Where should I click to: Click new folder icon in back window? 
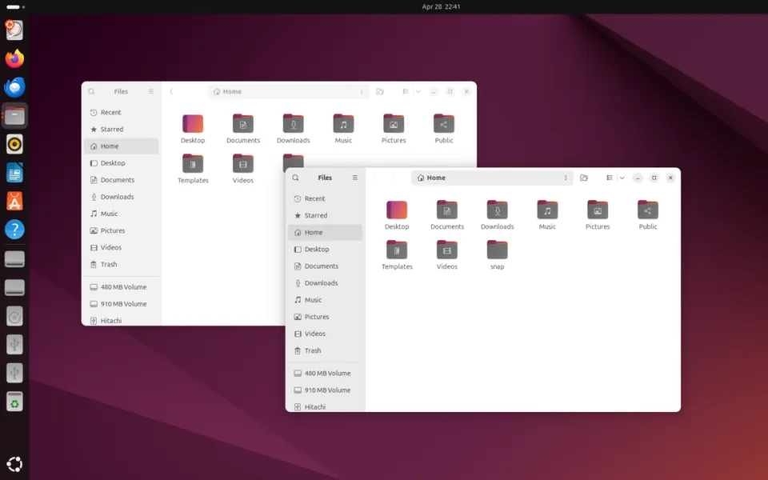(380, 91)
